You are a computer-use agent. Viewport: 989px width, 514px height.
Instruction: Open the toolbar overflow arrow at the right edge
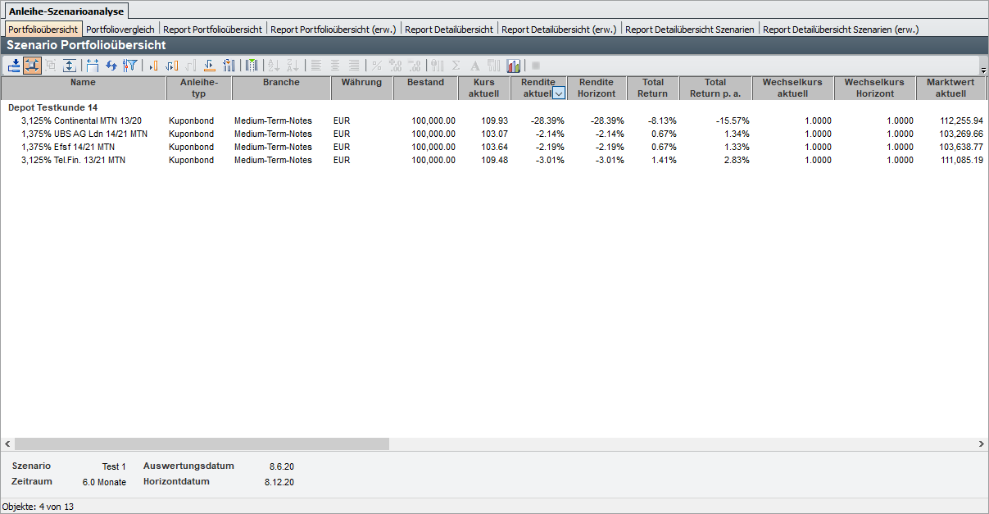tap(983, 71)
